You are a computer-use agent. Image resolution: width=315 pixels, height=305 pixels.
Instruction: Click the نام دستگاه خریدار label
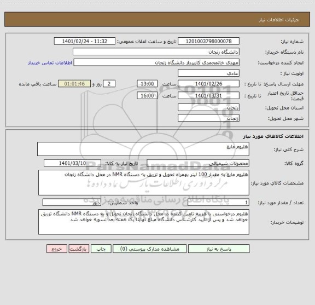pyautogui.click(x=284, y=52)
